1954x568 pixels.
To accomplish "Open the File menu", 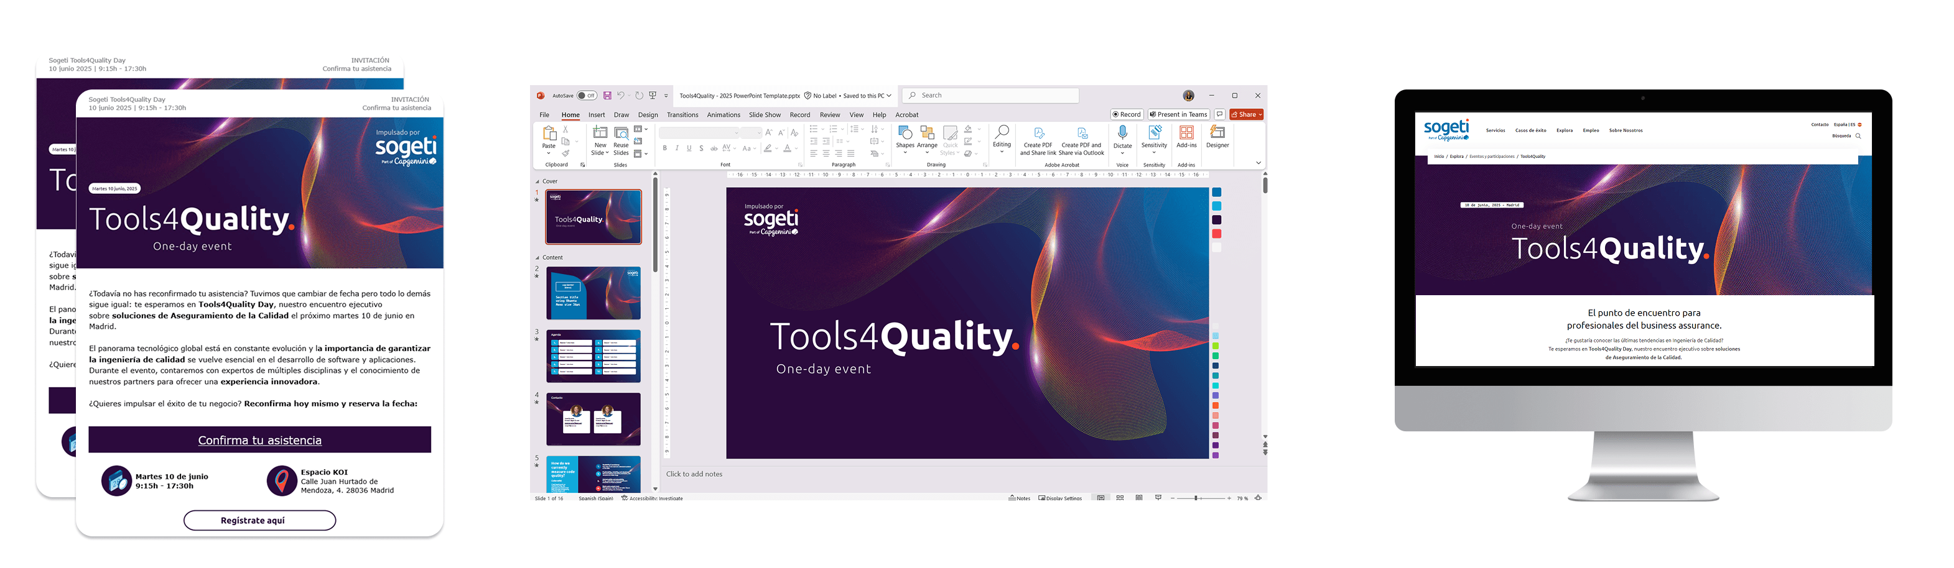I will (544, 115).
